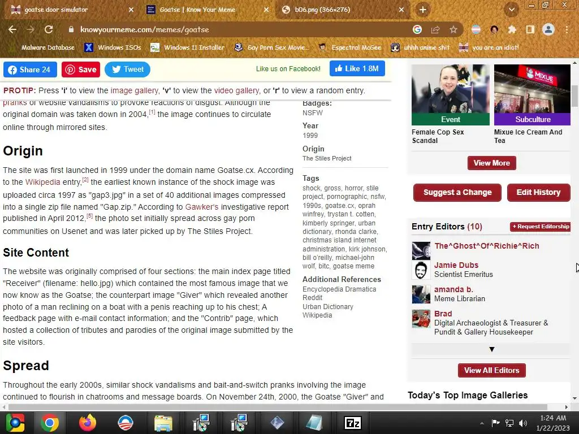Close the b06.png tab

[401, 10]
